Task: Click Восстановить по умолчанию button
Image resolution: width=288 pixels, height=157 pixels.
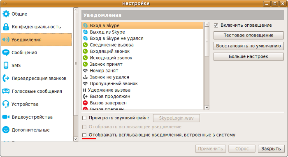Action: point(249,46)
